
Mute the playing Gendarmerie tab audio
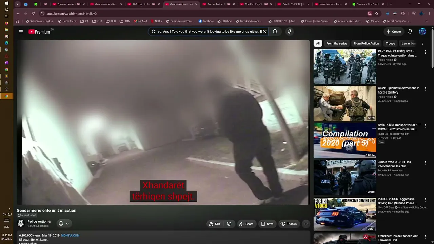[x=191, y=4]
